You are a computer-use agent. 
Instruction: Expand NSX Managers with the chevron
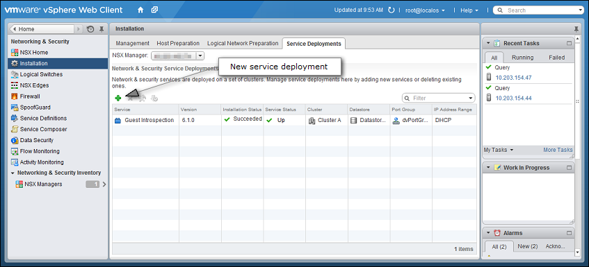click(x=104, y=184)
